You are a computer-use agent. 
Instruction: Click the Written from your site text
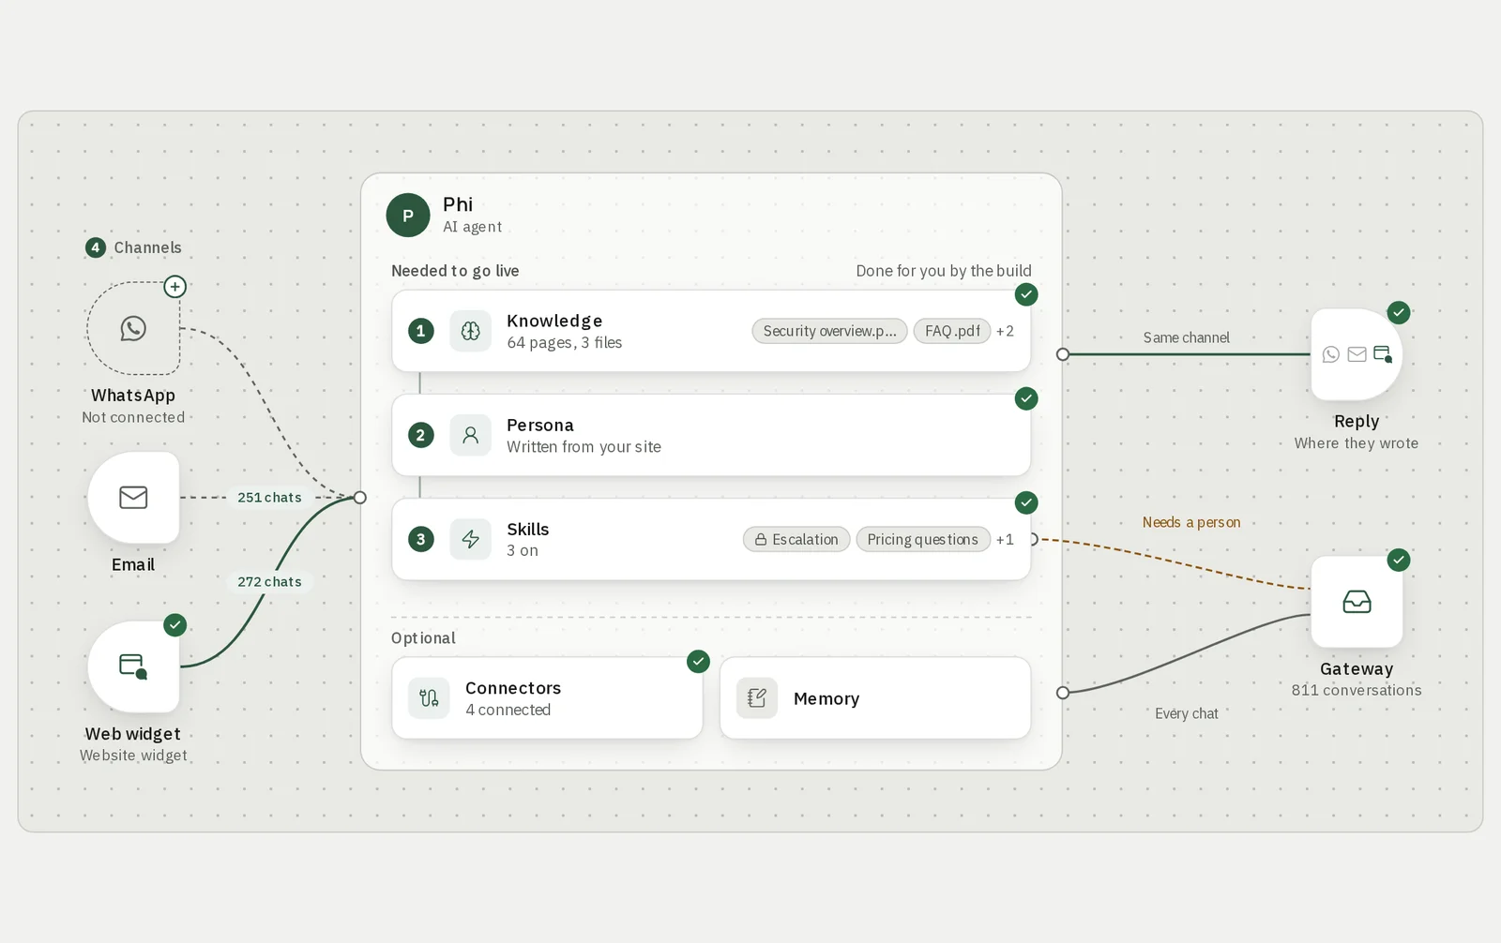(584, 447)
